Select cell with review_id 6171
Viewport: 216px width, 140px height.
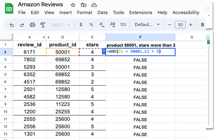(29, 52)
